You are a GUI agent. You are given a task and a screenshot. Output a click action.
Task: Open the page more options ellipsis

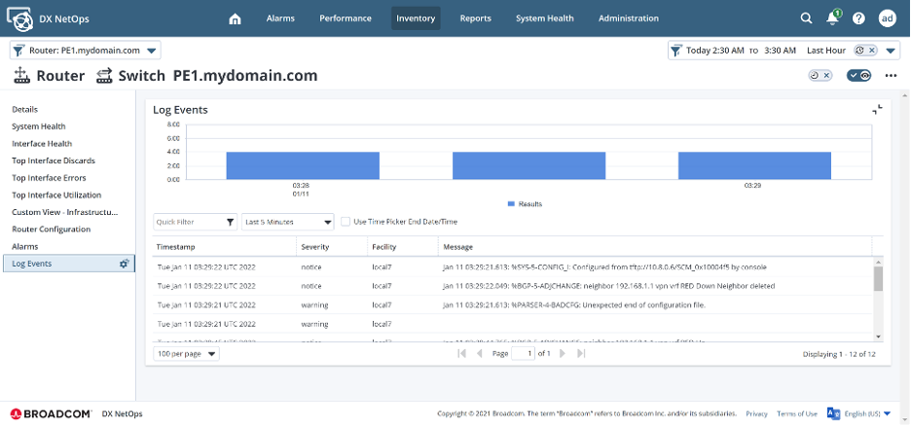click(x=890, y=76)
